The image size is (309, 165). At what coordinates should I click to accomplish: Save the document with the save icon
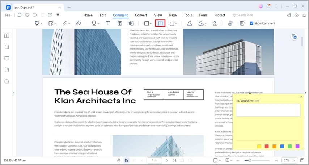pos(19,15)
